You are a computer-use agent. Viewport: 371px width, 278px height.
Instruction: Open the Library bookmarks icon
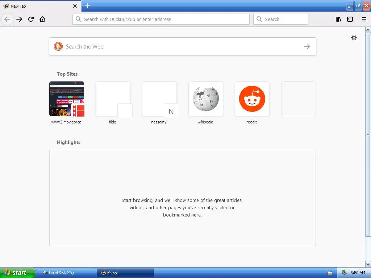pos(338,19)
